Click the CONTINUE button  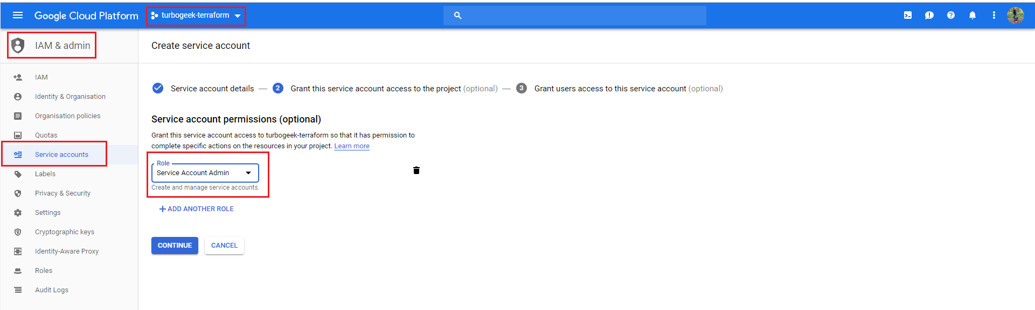pos(175,246)
